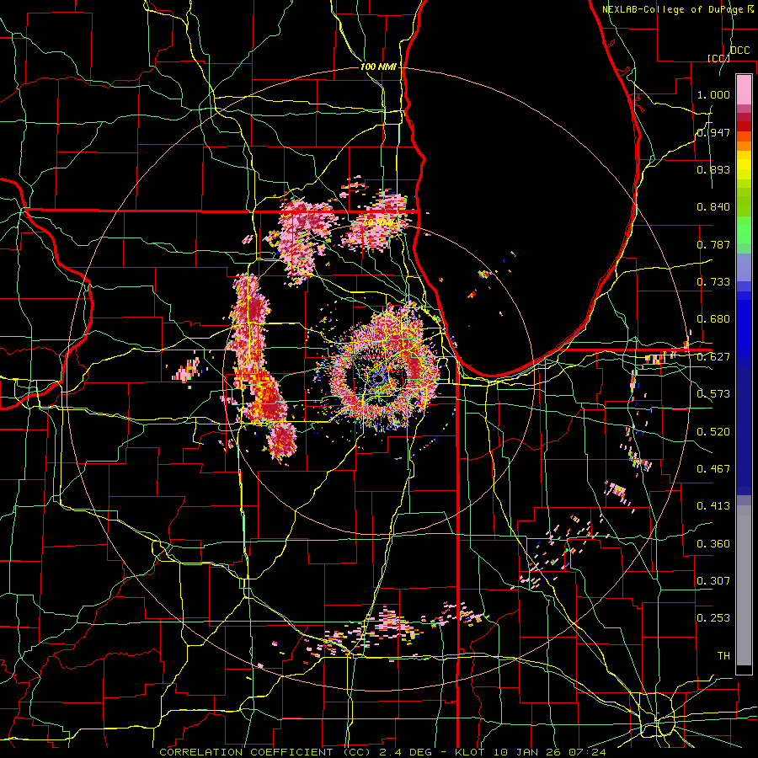Click the 100 NMI range ring label
The height and width of the screenshot is (758, 758).
(x=378, y=67)
